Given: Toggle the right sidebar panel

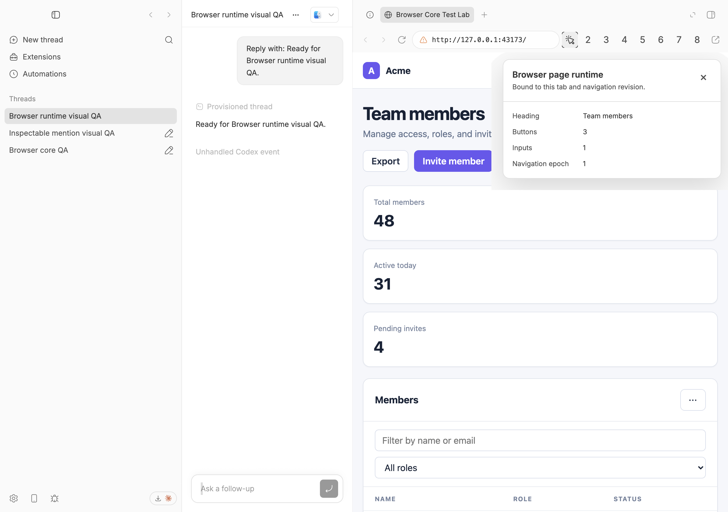Looking at the screenshot, I should [x=711, y=15].
